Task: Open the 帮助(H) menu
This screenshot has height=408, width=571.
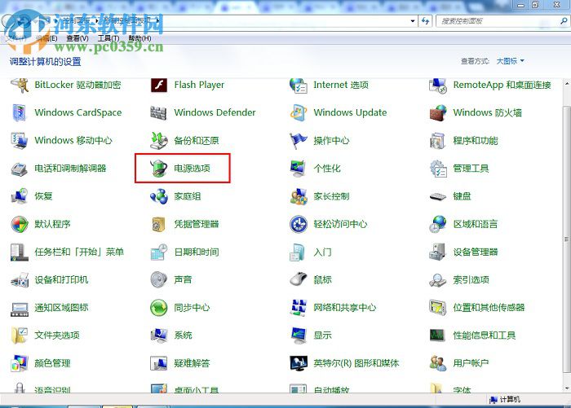Action: (x=139, y=38)
